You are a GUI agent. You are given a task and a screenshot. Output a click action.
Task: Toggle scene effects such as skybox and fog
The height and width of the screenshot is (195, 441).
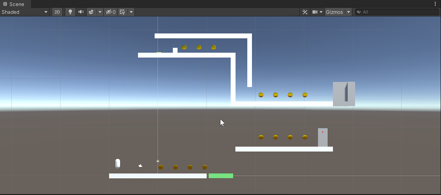[x=91, y=12]
